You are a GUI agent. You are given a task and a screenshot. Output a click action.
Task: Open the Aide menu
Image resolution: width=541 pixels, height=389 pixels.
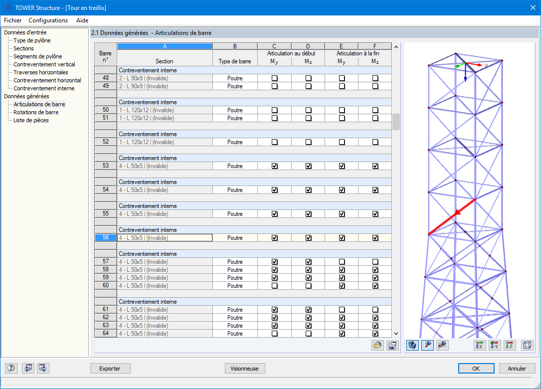(82, 20)
